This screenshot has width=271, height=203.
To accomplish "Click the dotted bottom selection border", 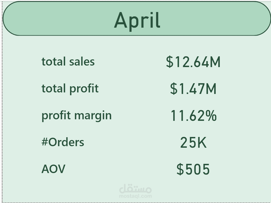I will [136, 202].
